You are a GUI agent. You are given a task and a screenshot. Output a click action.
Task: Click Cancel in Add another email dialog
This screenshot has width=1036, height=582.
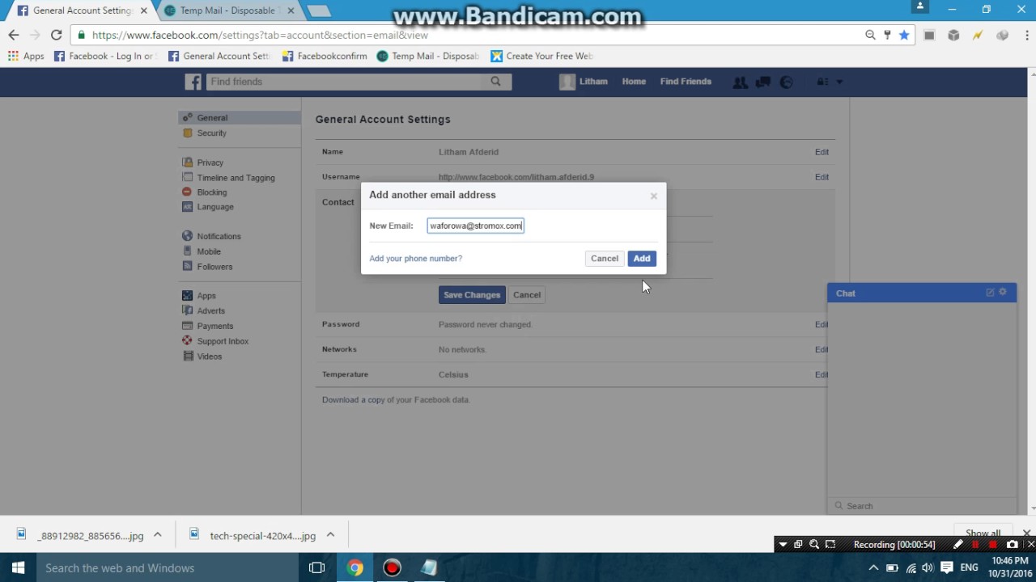coord(605,259)
